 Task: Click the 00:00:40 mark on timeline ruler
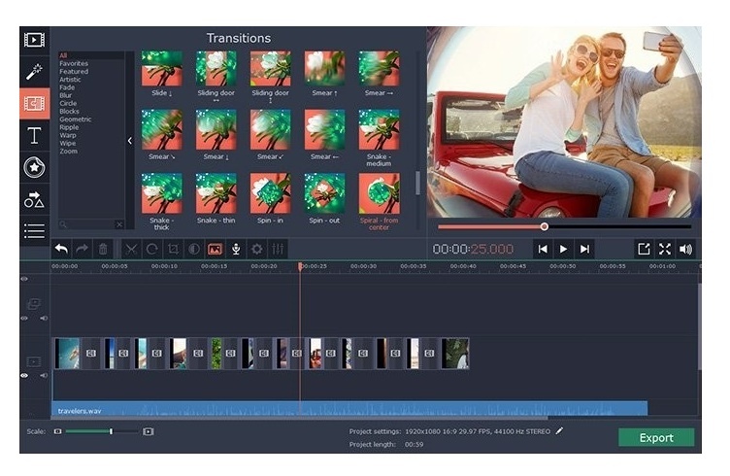[463, 266]
